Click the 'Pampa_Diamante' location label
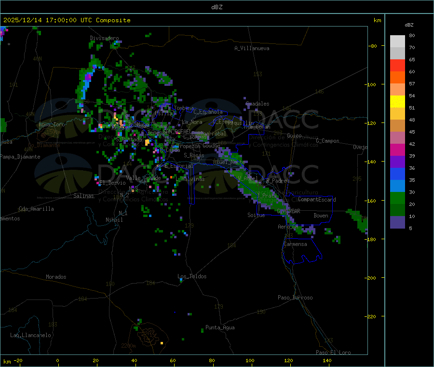The width and height of the screenshot is (434, 367). tap(20, 157)
